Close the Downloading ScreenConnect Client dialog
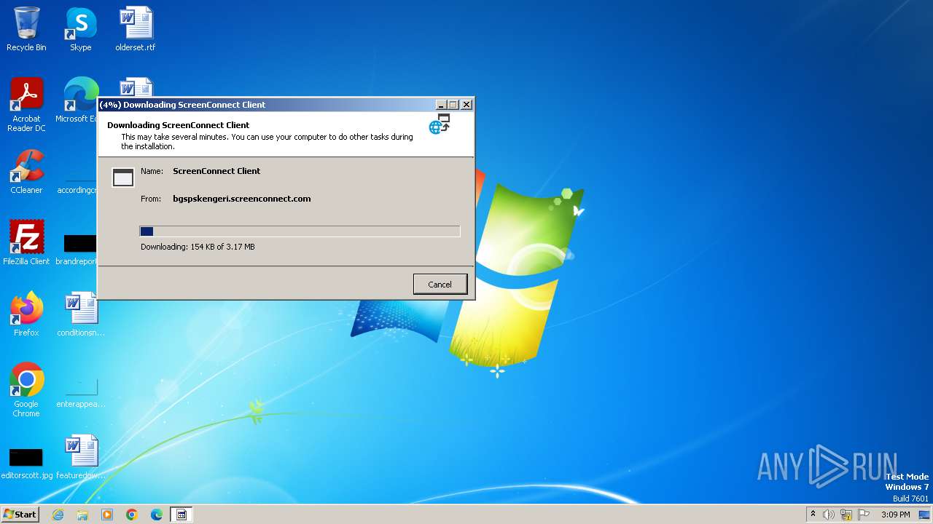The height and width of the screenshot is (524, 933). [466, 105]
